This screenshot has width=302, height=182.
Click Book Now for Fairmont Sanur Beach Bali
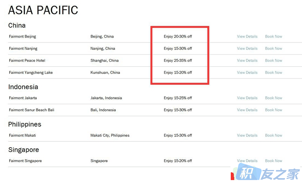273,110
